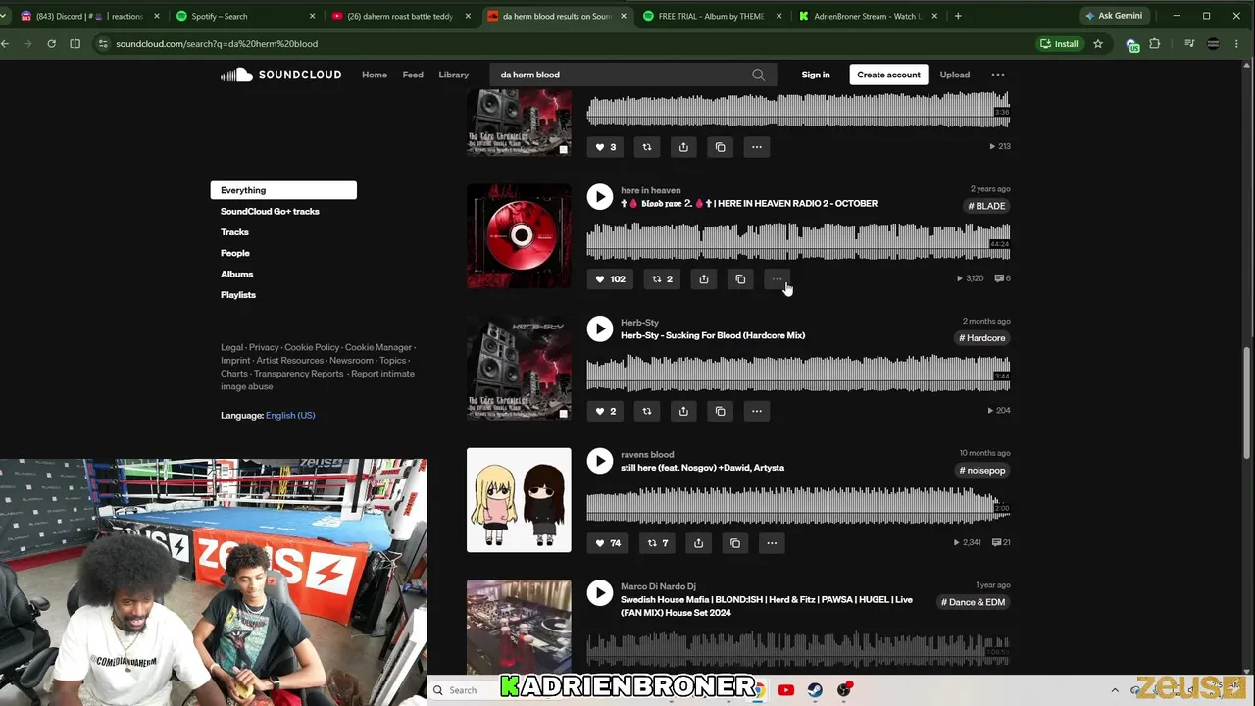Select the Everything search filter
This screenshot has width=1255, height=706.
[x=283, y=190]
